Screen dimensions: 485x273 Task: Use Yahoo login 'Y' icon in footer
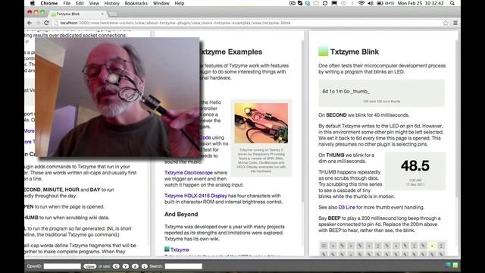pyautogui.click(x=126, y=266)
